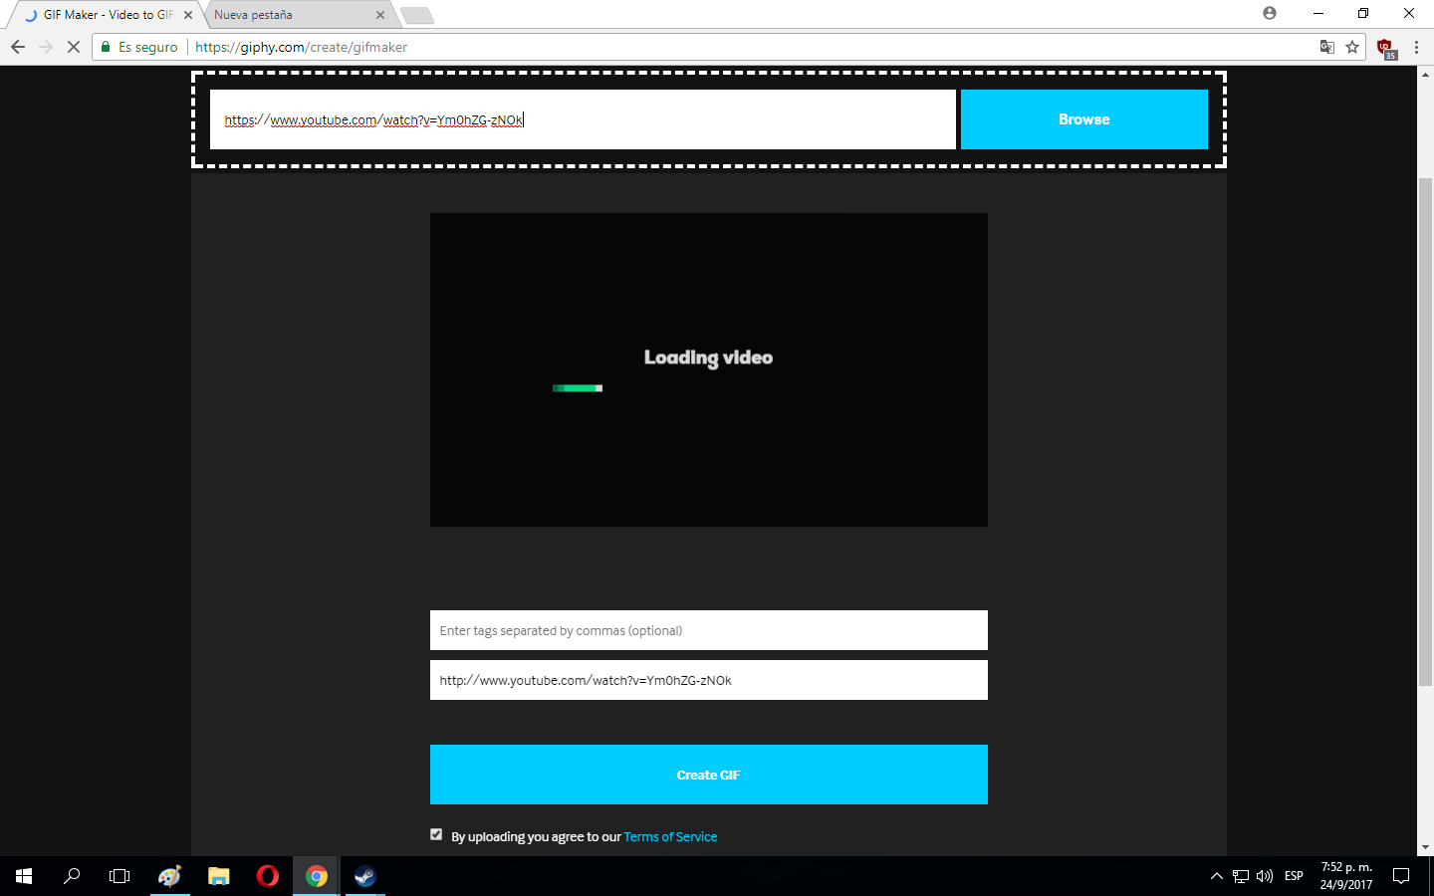
Task: Open the Google Translate page icon
Action: tap(1326, 47)
